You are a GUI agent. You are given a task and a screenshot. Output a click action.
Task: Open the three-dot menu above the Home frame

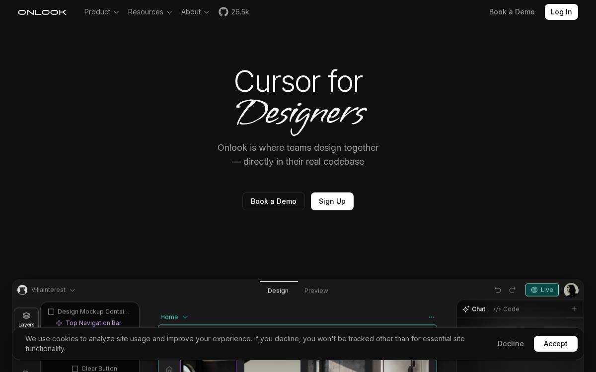click(x=432, y=317)
